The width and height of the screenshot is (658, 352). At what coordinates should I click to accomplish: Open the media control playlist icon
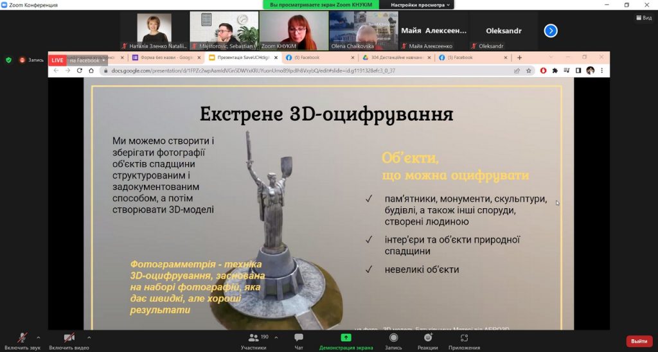pyautogui.click(x=567, y=71)
